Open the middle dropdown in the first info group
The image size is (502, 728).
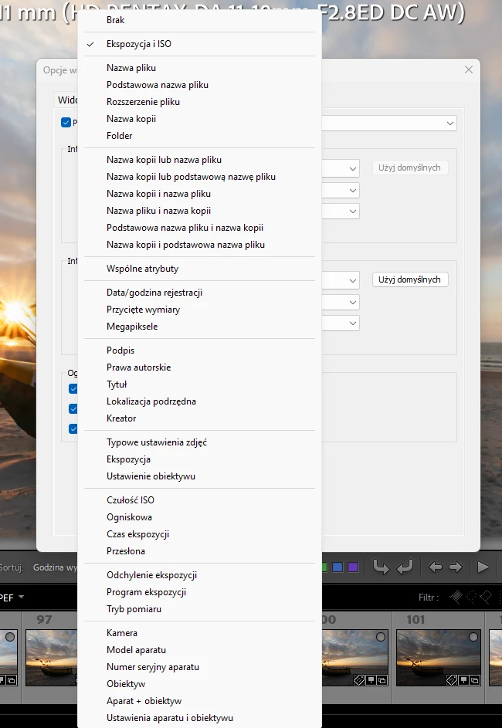pos(341,191)
